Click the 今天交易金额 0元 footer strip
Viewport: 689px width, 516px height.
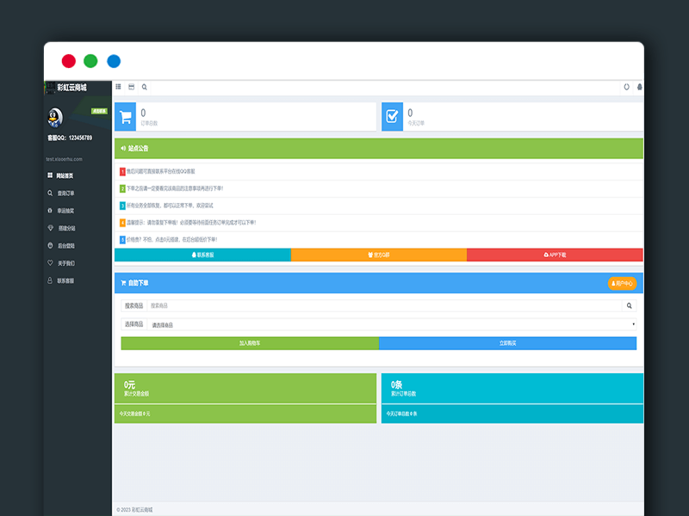[x=245, y=414]
